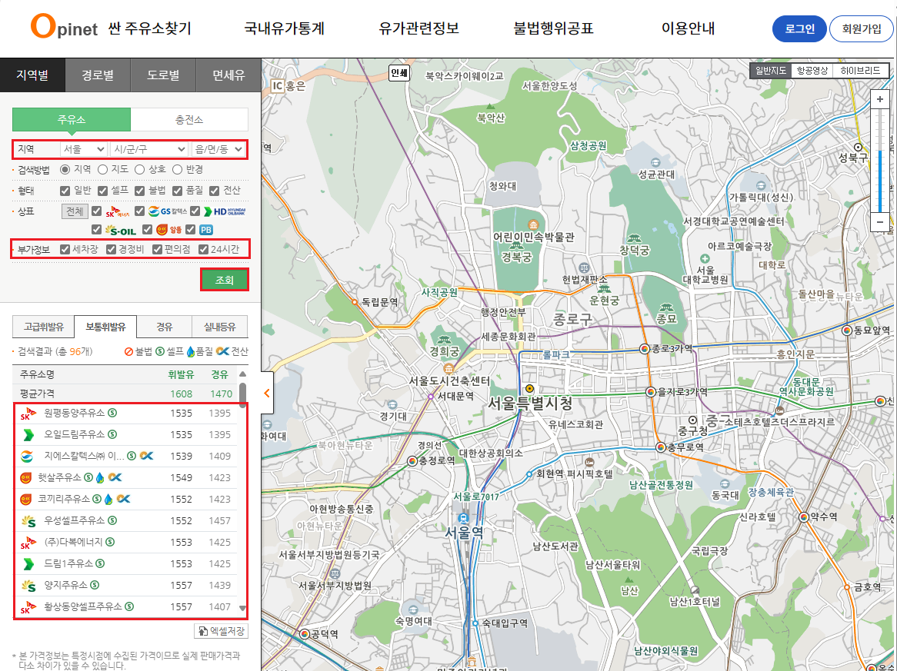
Task: Click the 로그인 button
Action: (x=799, y=28)
